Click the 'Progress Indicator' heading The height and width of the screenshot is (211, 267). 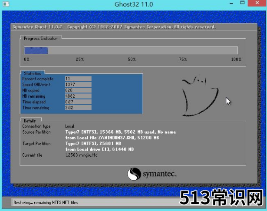click(40, 39)
